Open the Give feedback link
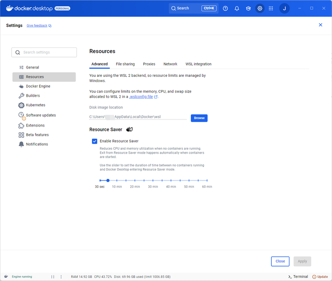 (37, 25)
